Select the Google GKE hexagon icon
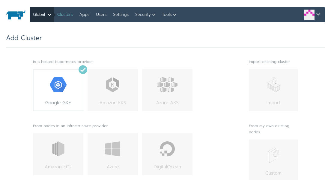Viewport: 331px width, 180px height. pos(58,85)
